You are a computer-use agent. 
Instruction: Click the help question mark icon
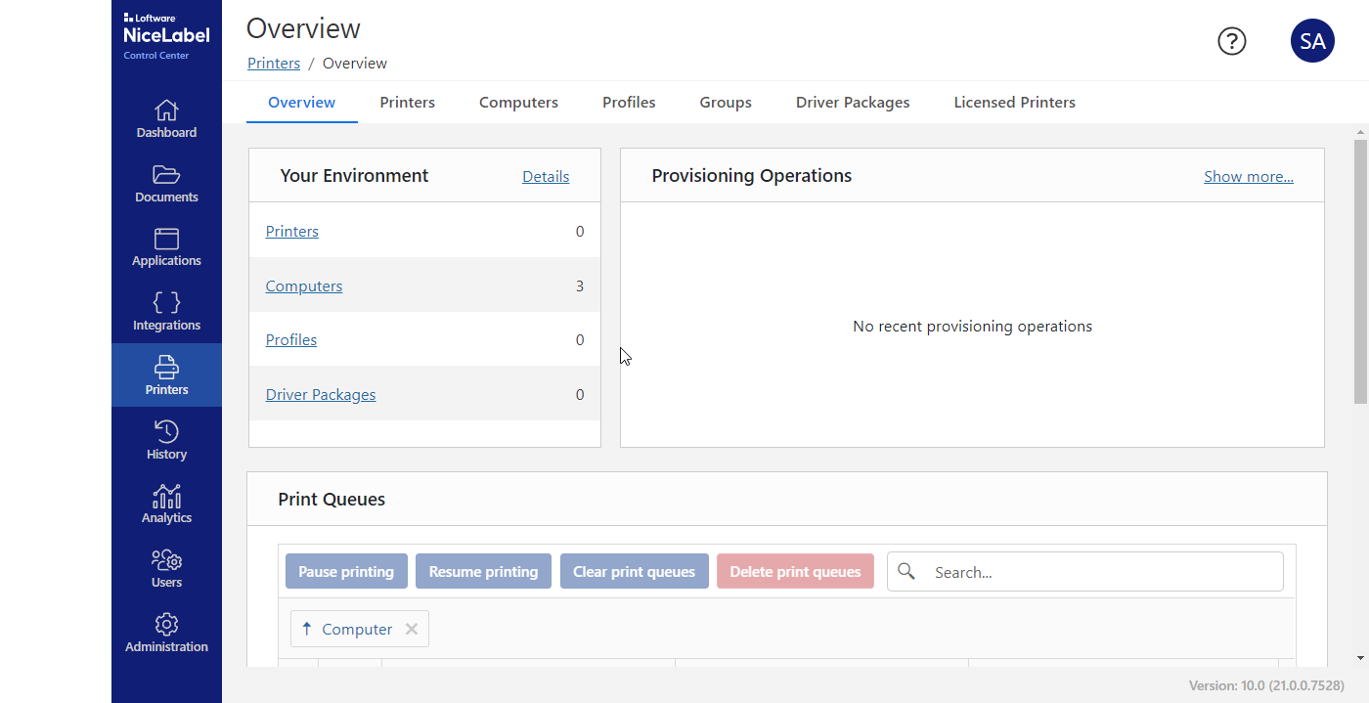pyautogui.click(x=1231, y=41)
